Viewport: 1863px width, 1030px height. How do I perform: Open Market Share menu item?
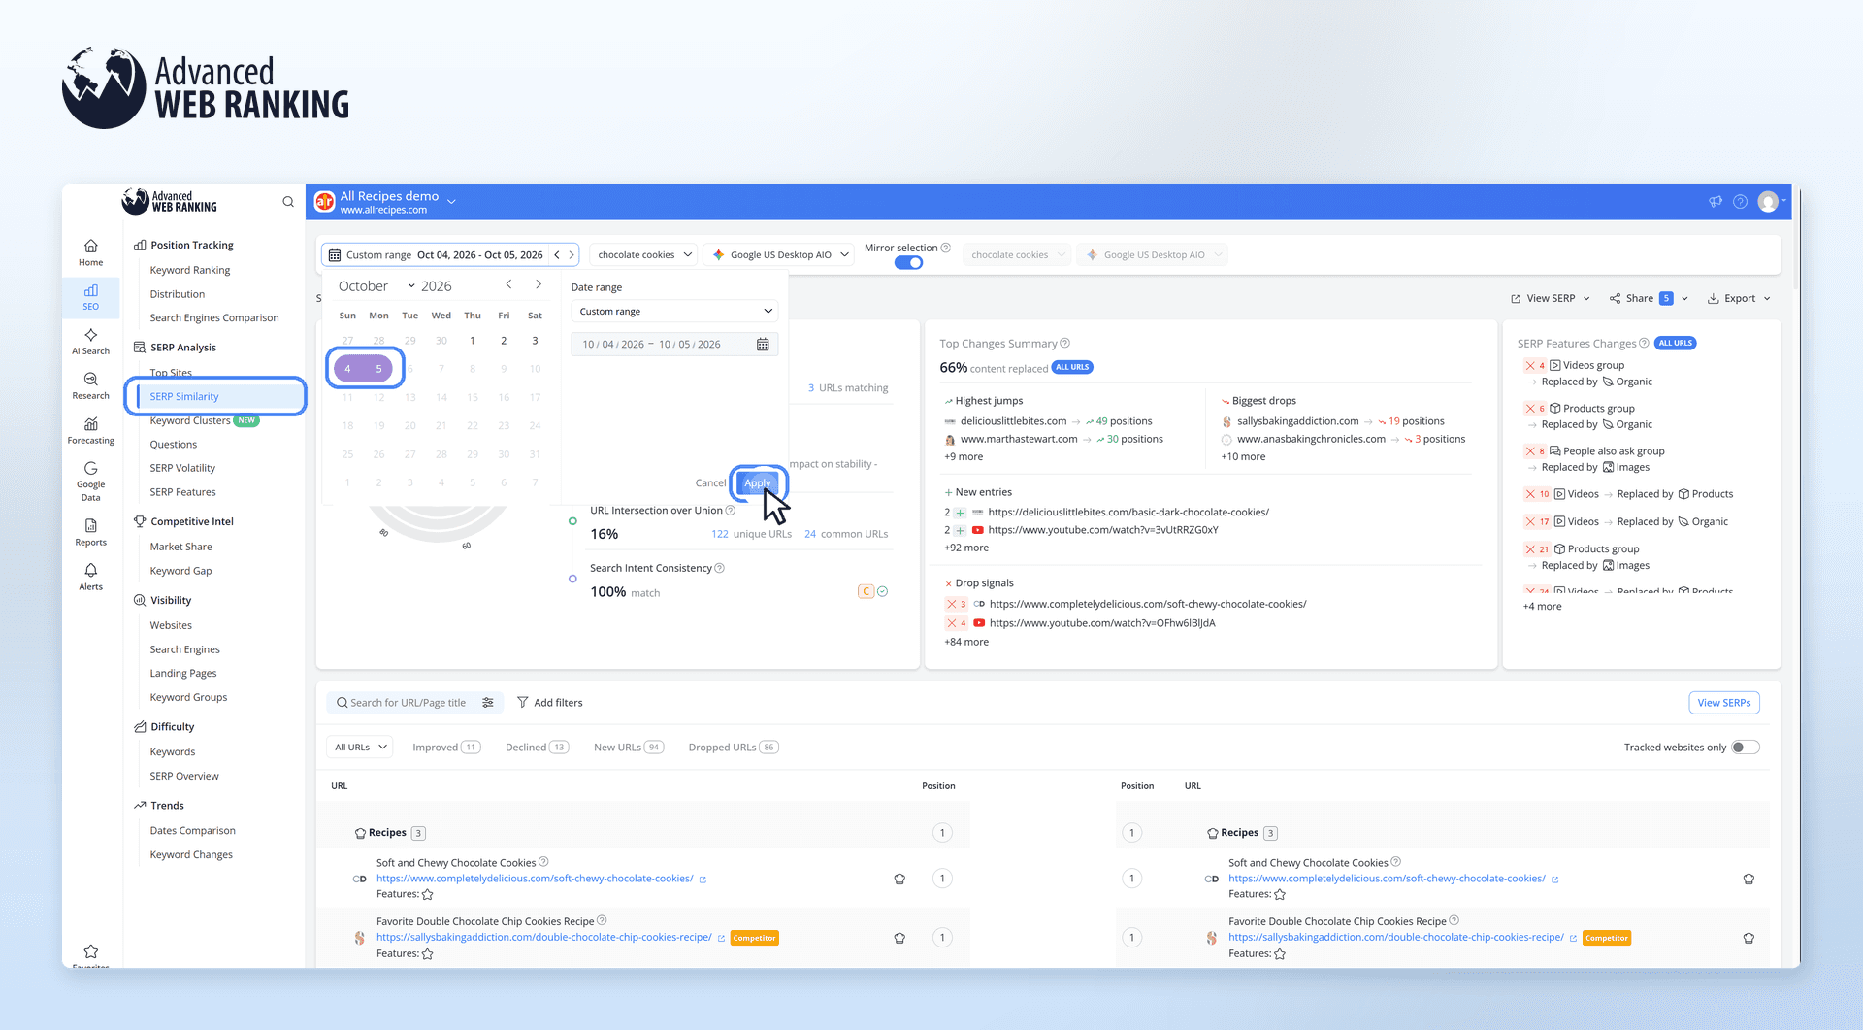tap(180, 547)
